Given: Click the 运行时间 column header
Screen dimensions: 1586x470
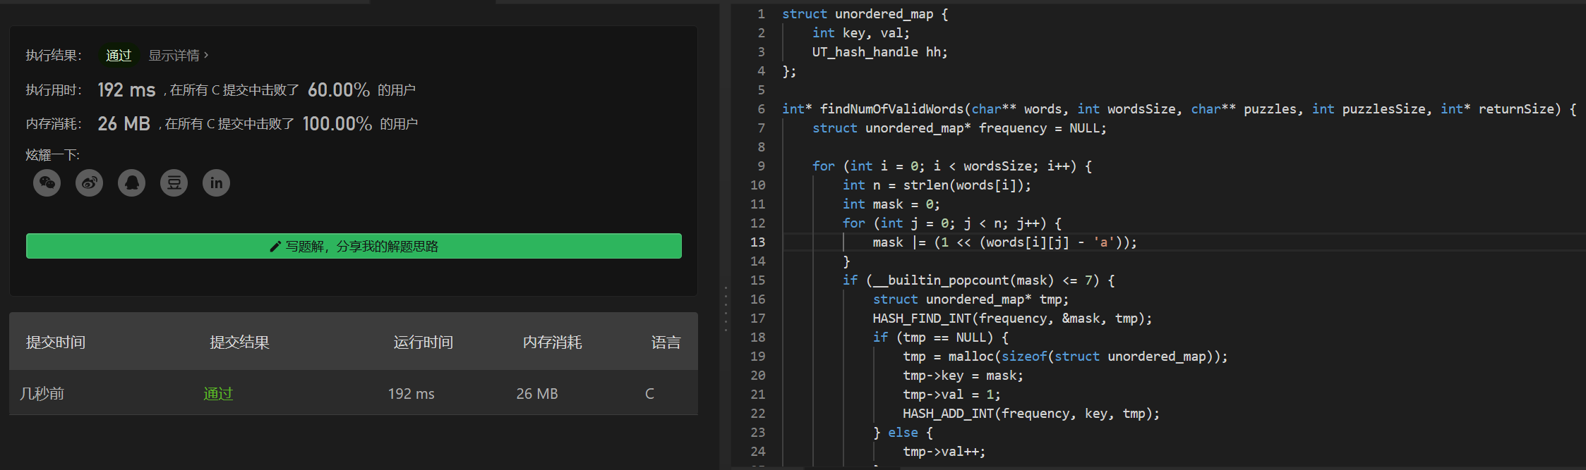Looking at the screenshot, I should tap(423, 342).
